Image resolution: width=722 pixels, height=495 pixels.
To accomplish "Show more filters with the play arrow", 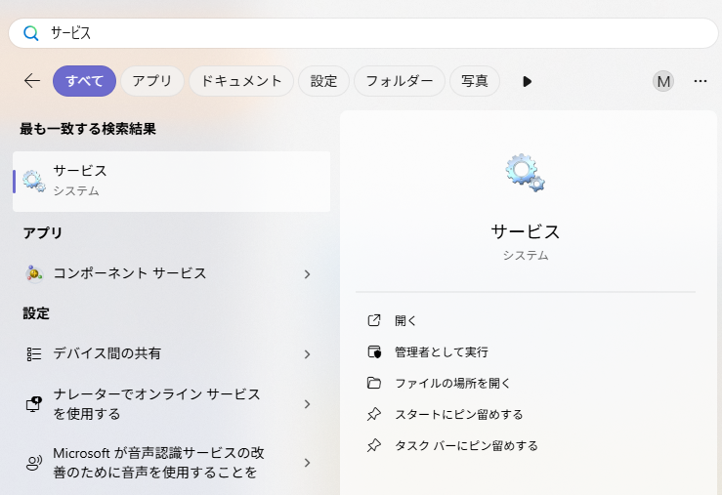I will pyautogui.click(x=528, y=81).
